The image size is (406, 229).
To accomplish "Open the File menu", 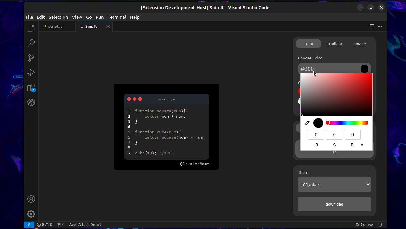I will click(29, 17).
